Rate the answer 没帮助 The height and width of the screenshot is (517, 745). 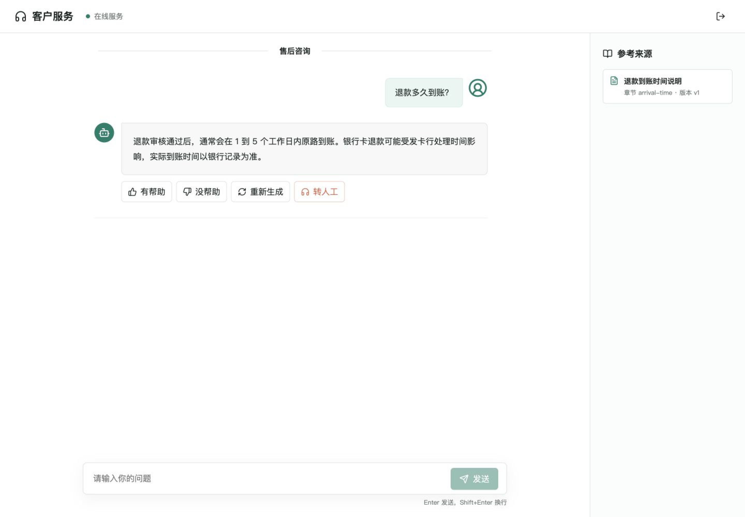click(x=201, y=192)
